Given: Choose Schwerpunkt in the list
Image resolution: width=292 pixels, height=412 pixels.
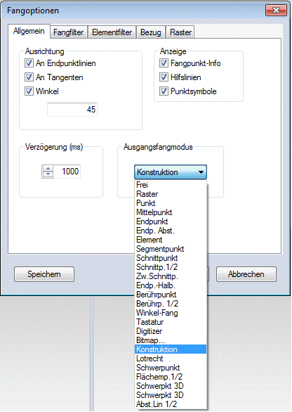Looking at the screenshot, I should [171, 368].
